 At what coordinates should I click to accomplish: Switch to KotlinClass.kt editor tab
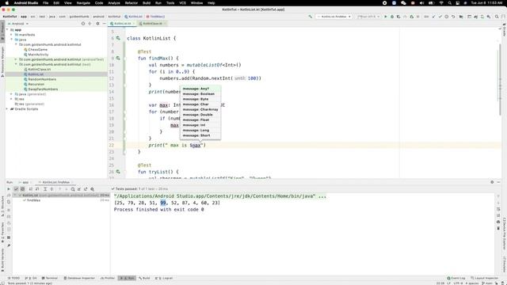tap(152, 24)
